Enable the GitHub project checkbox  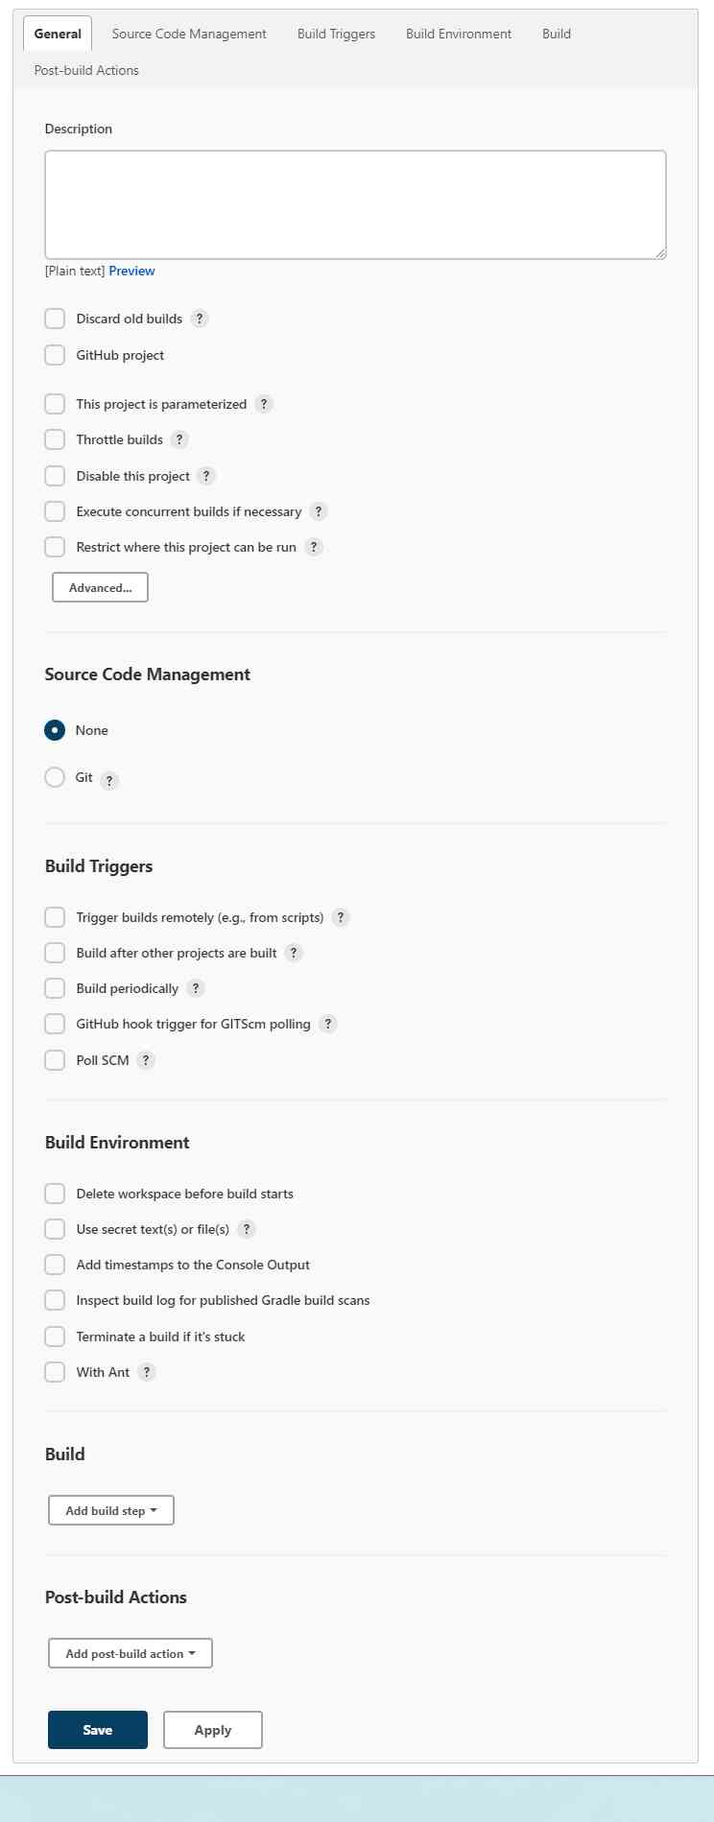tap(55, 354)
